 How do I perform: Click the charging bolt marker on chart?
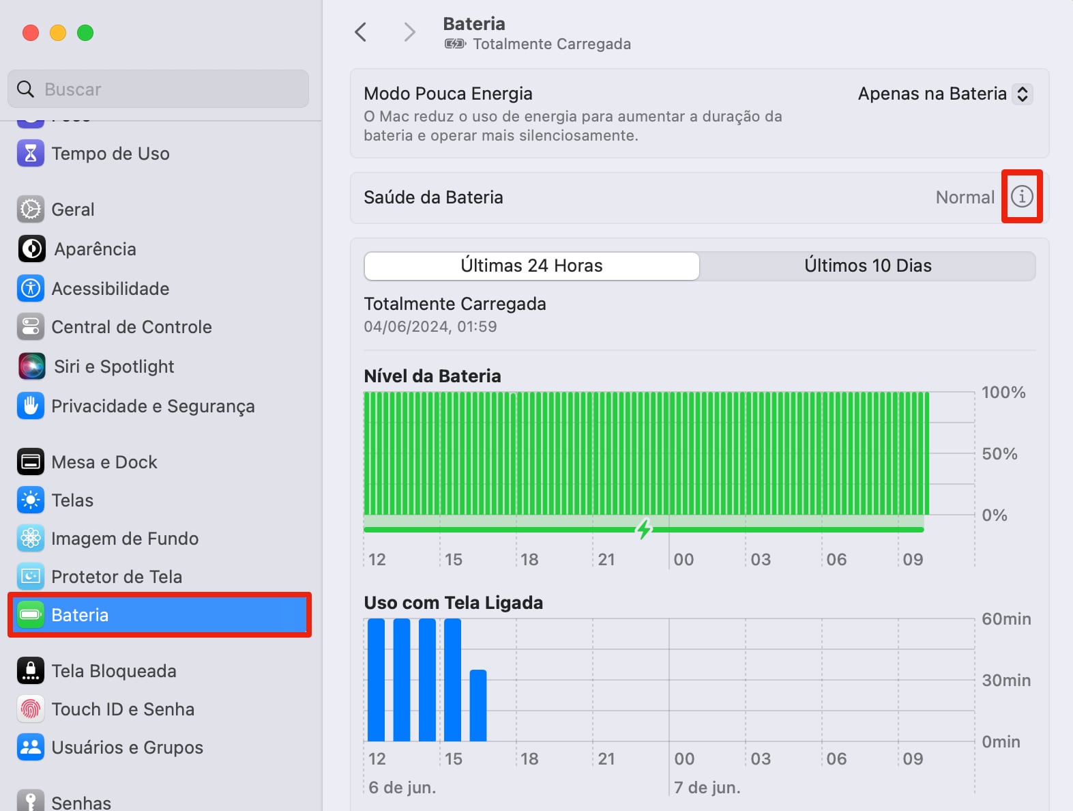click(643, 529)
